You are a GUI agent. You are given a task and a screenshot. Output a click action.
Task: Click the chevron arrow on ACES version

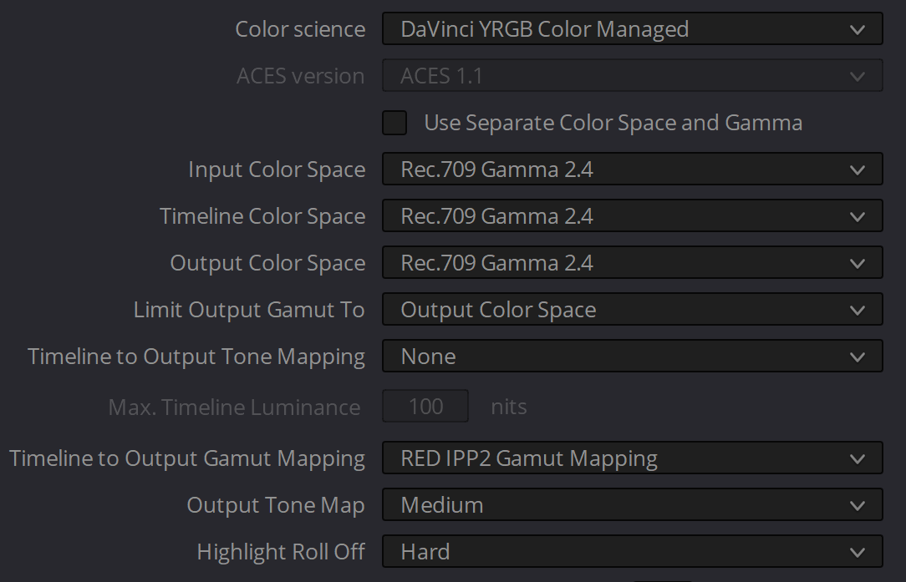[857, 76]
